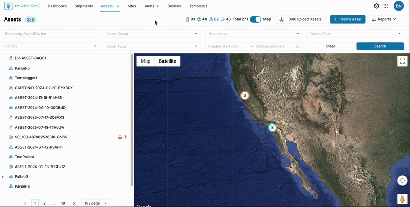This screenshot has height=207, width=410.
Task: Open the Asset Type dropdown
Action: pos(152,46)
